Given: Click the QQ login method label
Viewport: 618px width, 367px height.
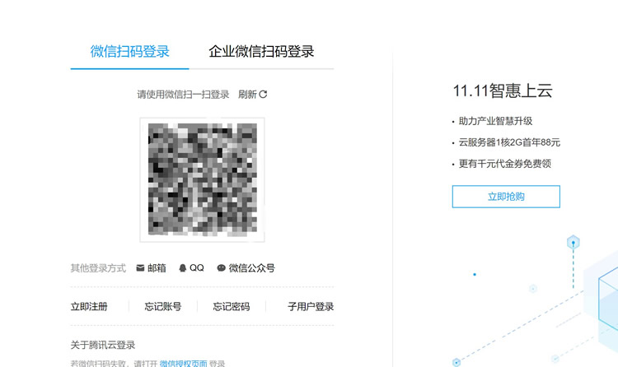Looking at the screenshot, I should tap(197, 268).
